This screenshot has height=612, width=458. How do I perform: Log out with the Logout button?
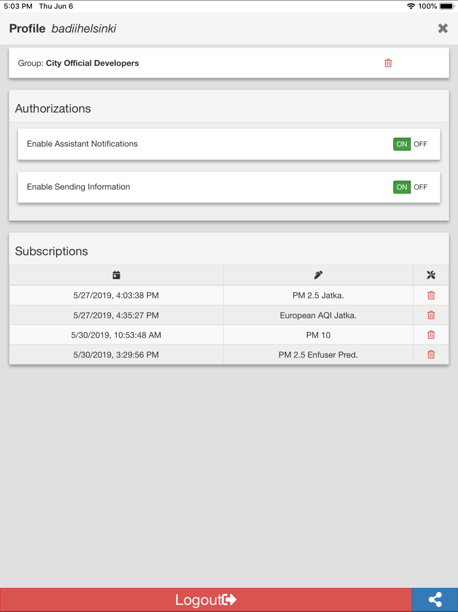(x=206, y=600)
